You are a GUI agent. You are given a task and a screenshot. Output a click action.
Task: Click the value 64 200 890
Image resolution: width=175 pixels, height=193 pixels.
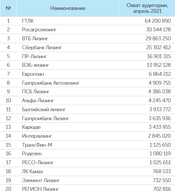tap(158, 21)
